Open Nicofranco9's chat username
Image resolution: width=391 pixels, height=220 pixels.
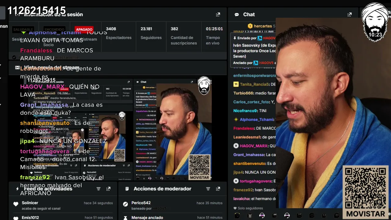pyautogui.click(x=245, y=111)
